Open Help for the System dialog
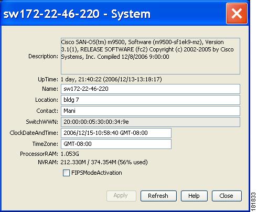Viewport: 257px width, 212px height. pyautogui.click(x=194, y=196)
